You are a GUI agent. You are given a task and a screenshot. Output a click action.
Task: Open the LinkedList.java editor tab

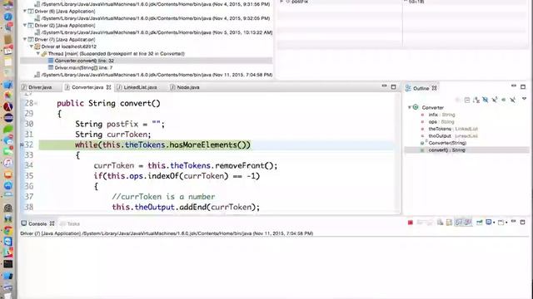click(140, 87)
